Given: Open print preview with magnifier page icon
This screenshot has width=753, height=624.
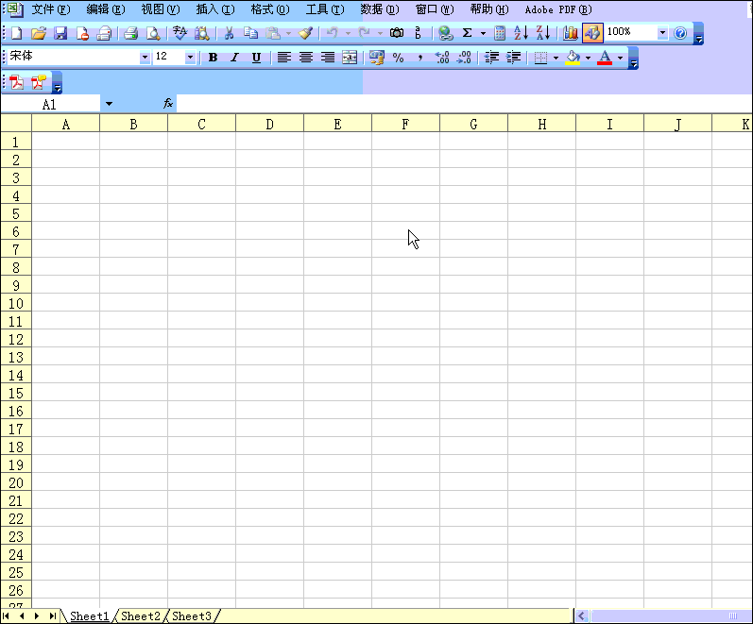Looking at the screenshot, I should point(153,33).
